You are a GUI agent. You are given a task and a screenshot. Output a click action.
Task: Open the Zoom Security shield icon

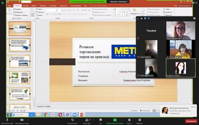72,120
